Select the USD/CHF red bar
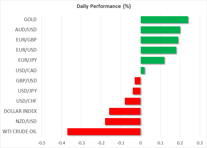 click(133, 101)
